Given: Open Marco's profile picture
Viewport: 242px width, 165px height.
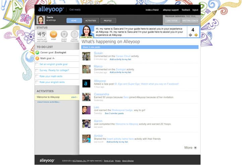Looking at the screenshot, I should (x=86, y=69).
